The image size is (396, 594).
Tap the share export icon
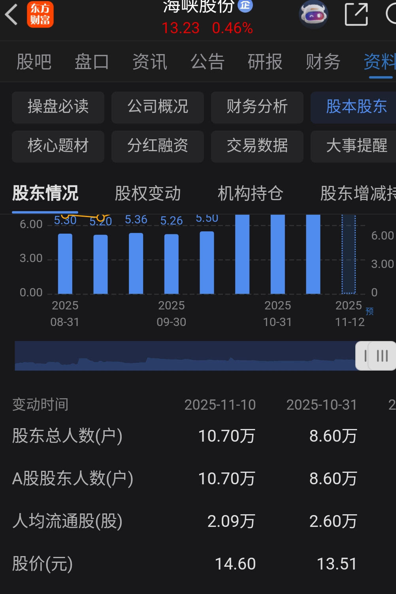[x=356, y=14]
